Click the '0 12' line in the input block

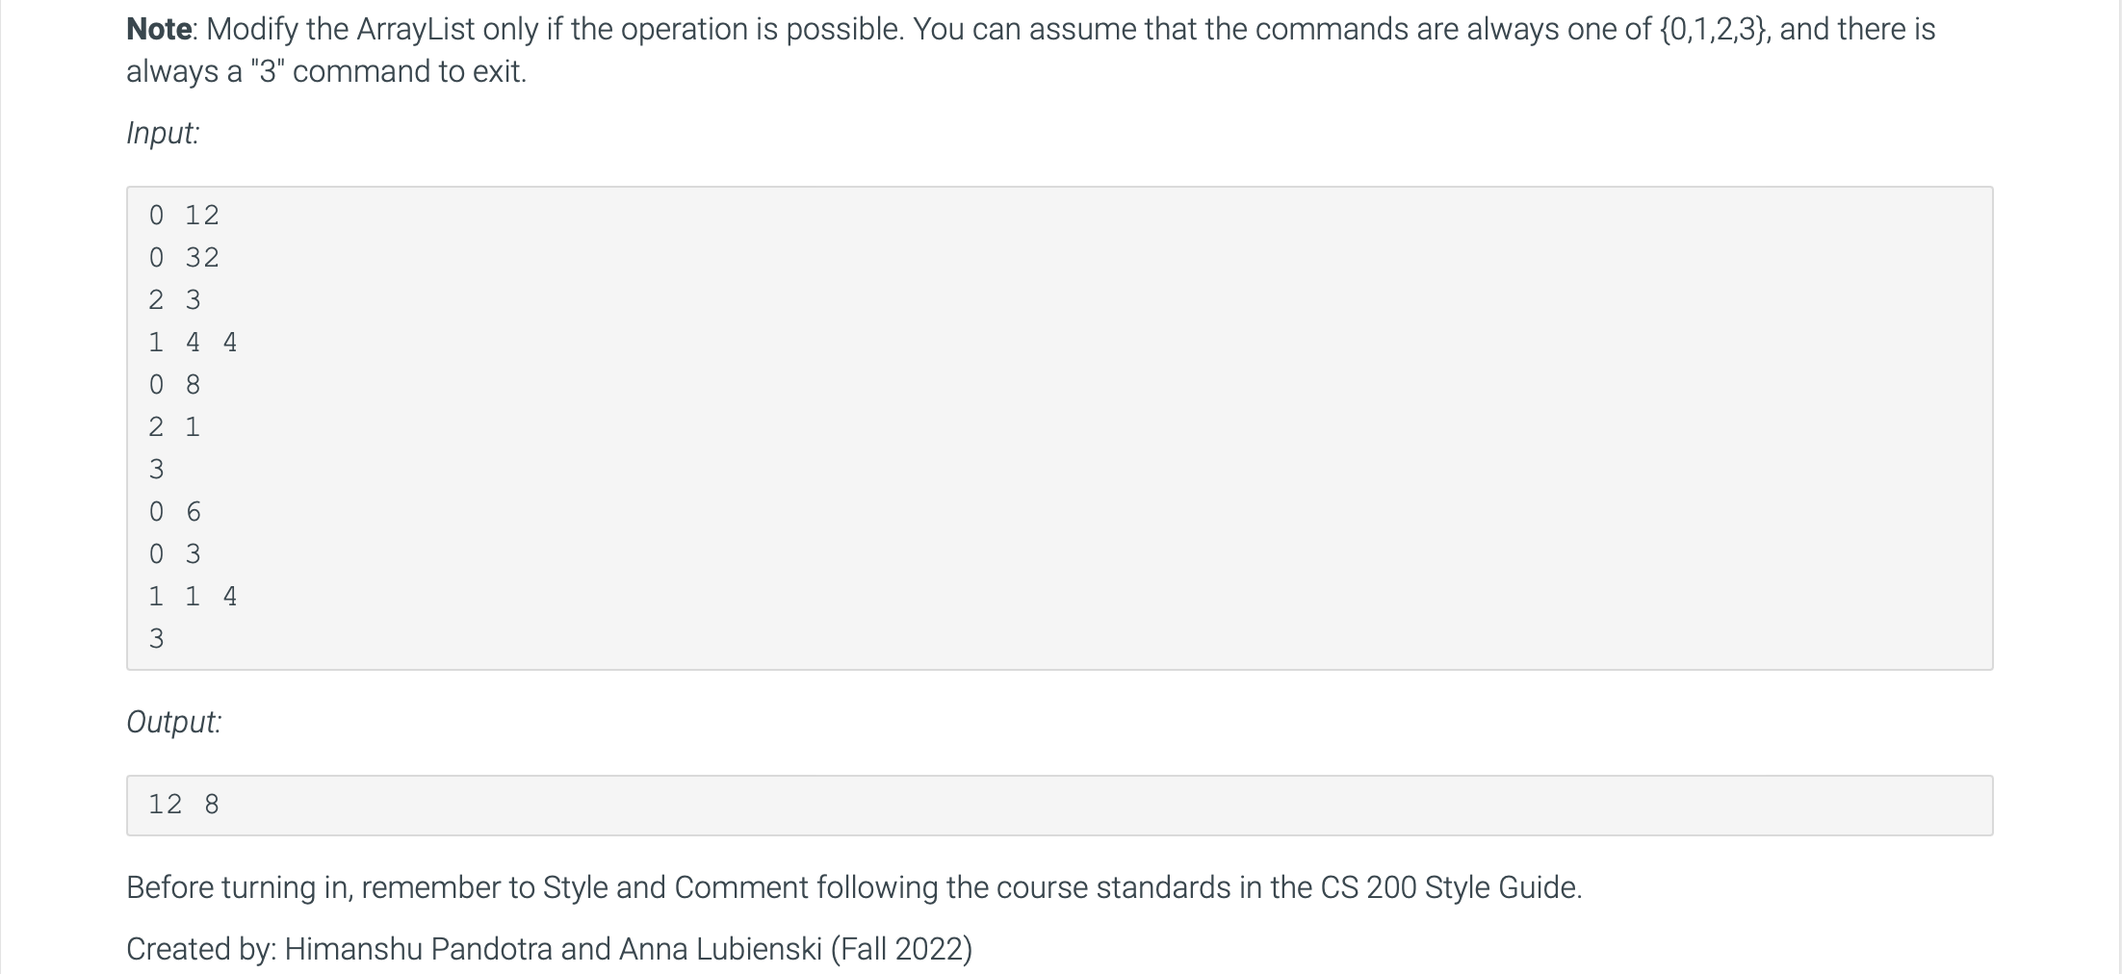point(184,215)
